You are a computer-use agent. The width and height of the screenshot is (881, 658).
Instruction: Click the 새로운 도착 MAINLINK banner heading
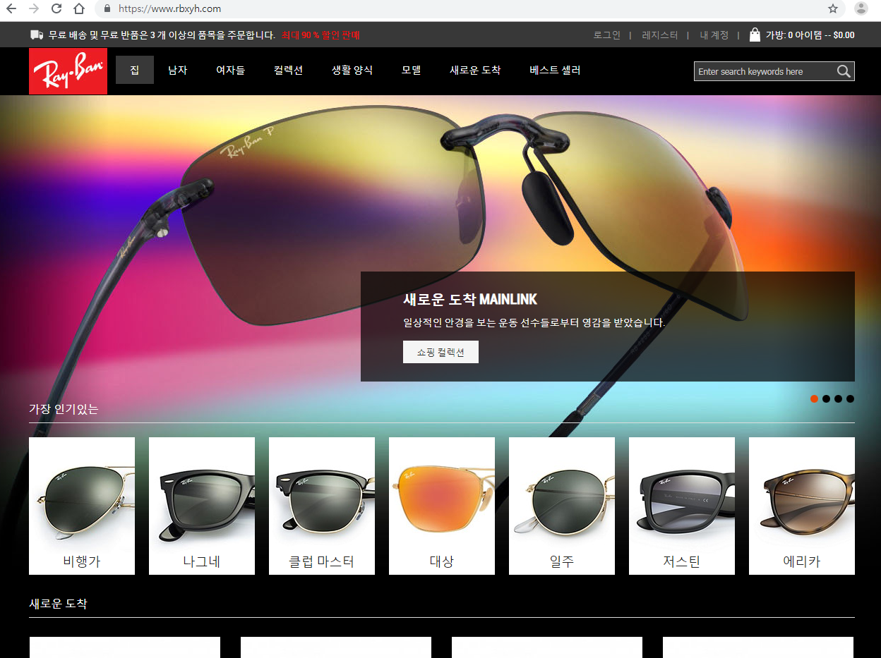click(x=470, y=299)
